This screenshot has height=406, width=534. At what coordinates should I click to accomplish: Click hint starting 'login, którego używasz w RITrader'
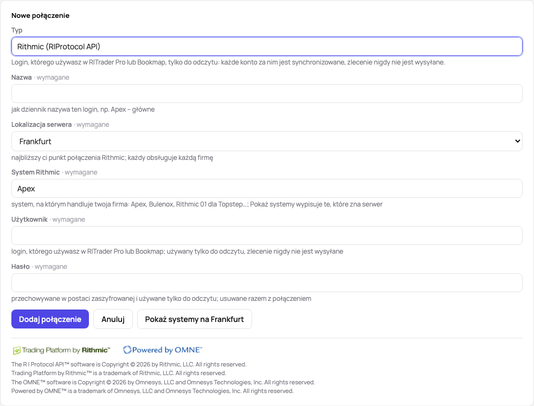177,252
